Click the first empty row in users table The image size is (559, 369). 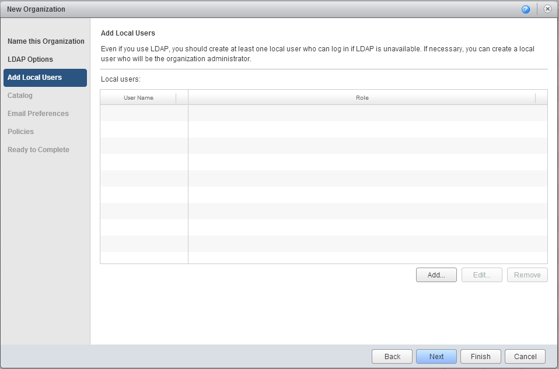coord(324,113)
